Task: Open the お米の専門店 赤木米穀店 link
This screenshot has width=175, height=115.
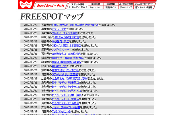Action: pyautogui.click(x=75, y=25)
